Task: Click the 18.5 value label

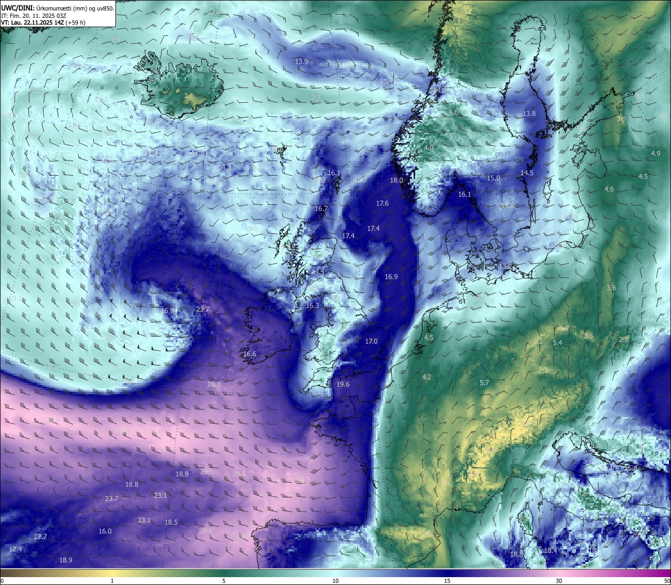Action: pyautogui.click(x=171, y=522)
